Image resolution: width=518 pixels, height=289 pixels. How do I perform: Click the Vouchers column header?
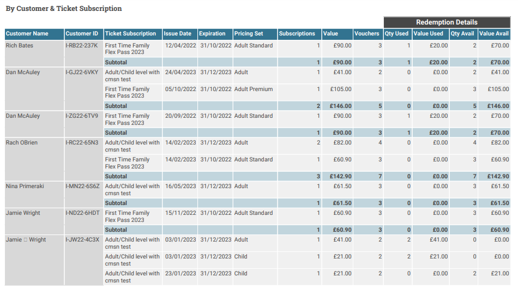368,34
